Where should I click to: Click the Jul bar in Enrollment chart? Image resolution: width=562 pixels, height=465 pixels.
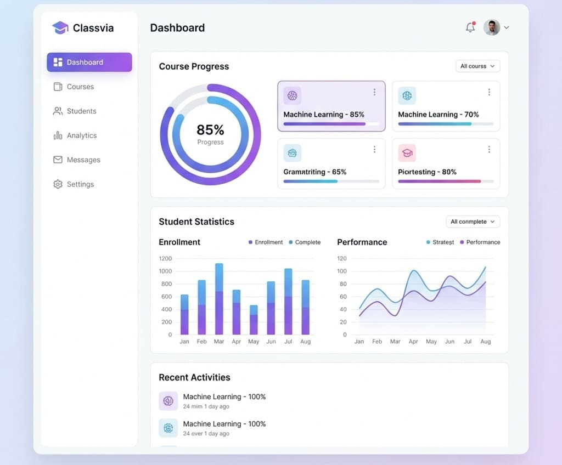tap(288, 301)
